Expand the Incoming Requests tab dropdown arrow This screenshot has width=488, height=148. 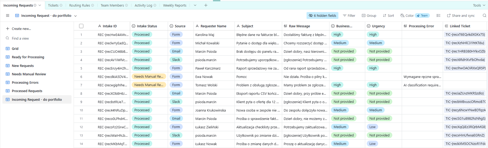40,5
